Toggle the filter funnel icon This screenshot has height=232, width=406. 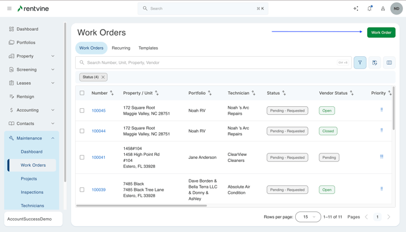(x=360, y=62)
